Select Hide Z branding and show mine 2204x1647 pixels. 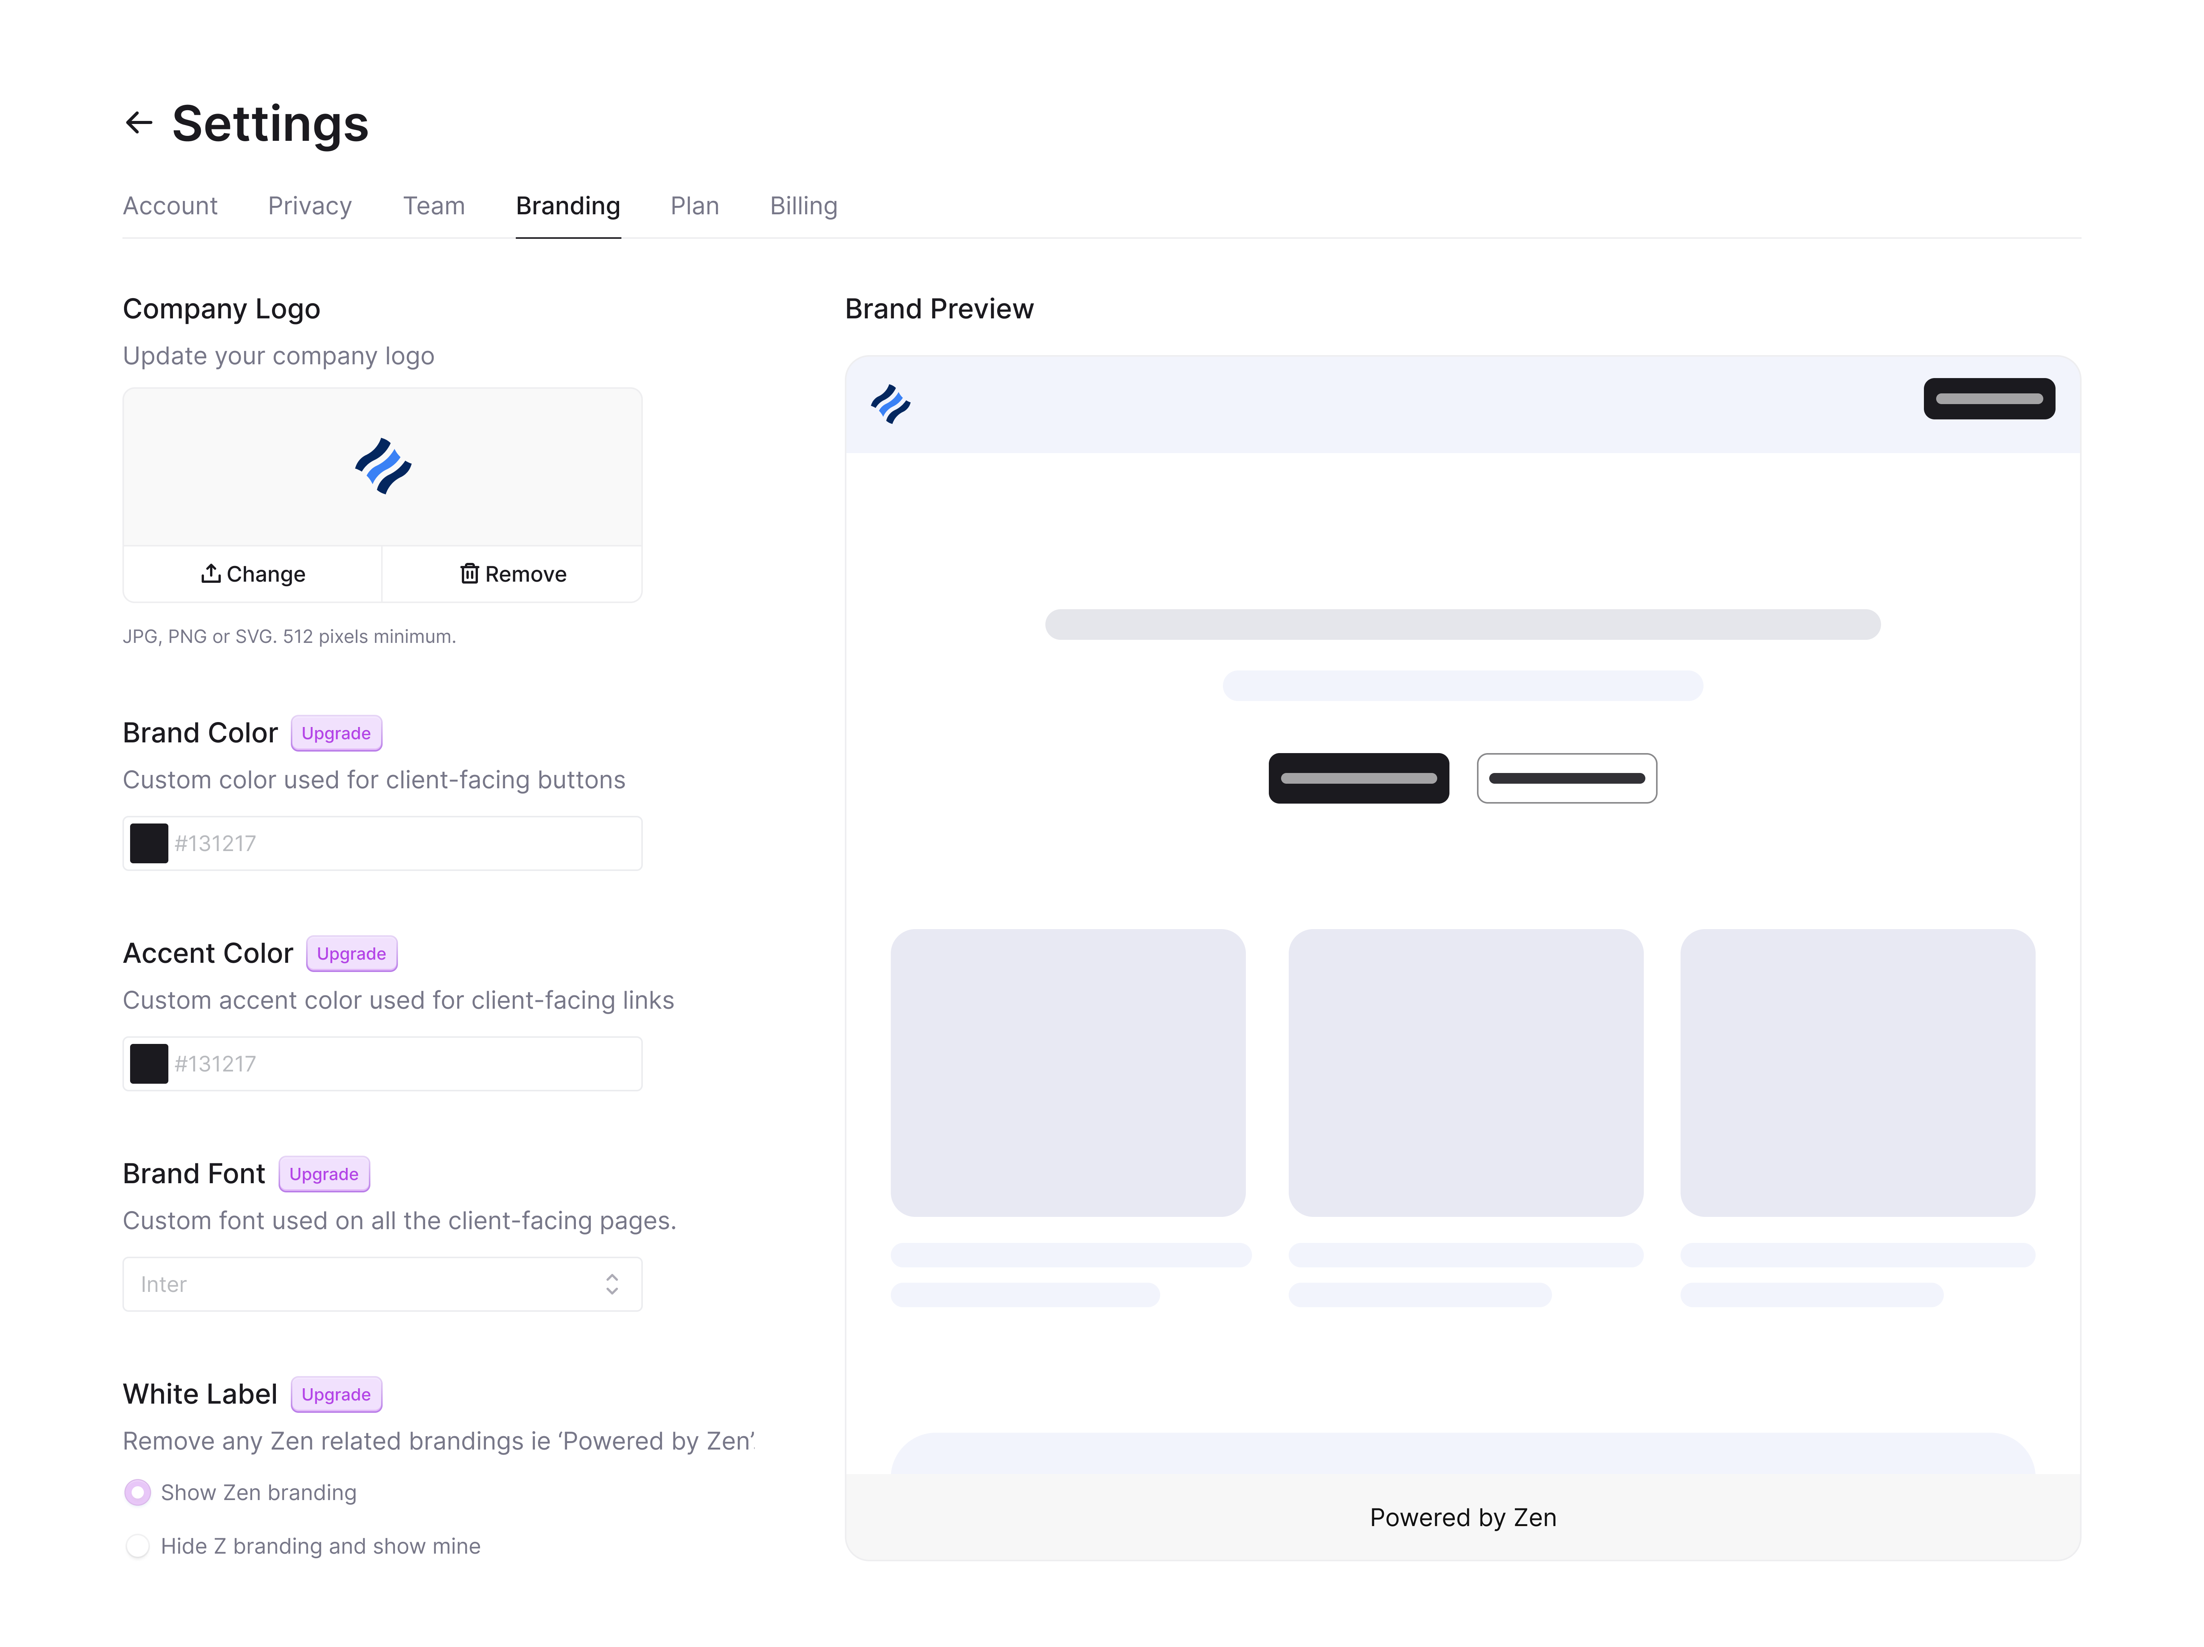coord(137,1546)
